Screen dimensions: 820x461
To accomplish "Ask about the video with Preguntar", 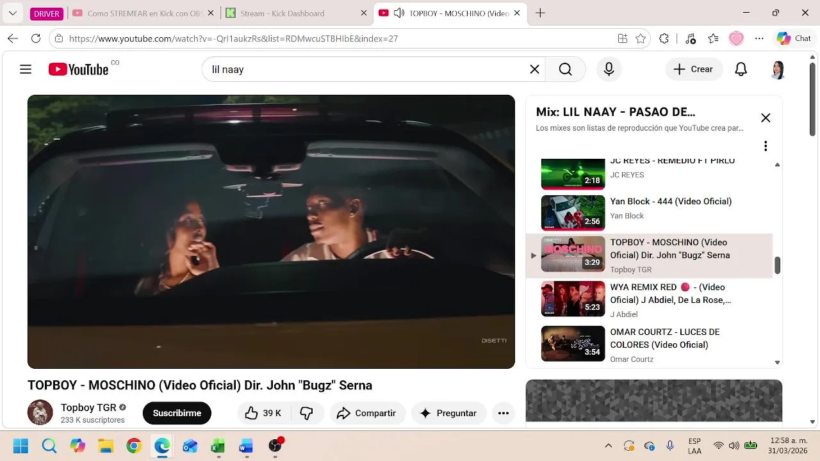I will tap(448, 413).
